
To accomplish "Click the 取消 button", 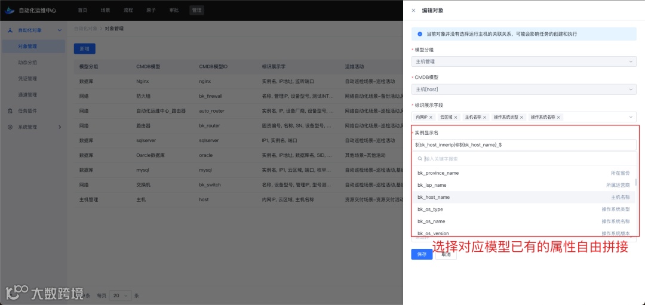I will tap(446, 254).
